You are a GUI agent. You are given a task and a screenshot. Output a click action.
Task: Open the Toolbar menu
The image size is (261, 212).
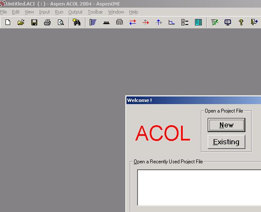point(95,12)
